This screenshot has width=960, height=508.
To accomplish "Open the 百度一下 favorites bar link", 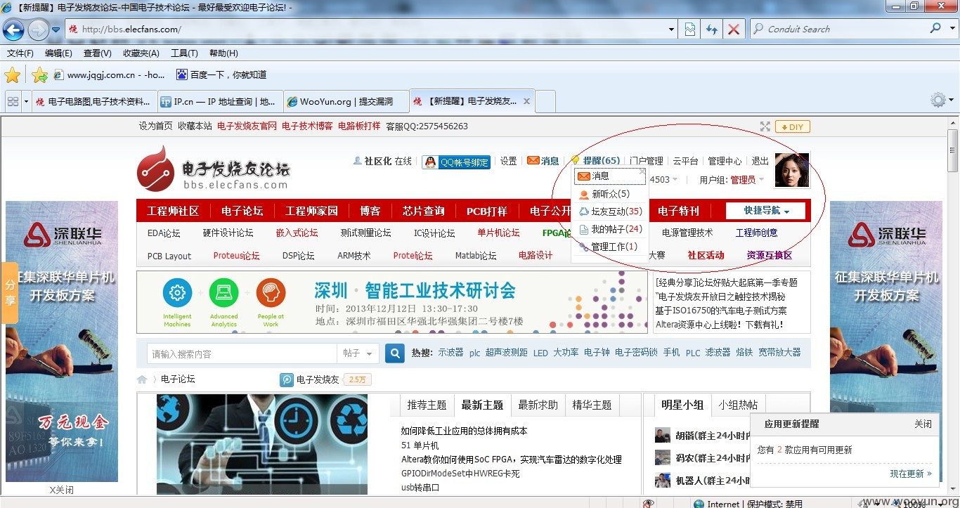I will coord(221,74).
